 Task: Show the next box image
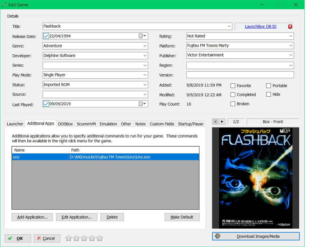point(222,122)
